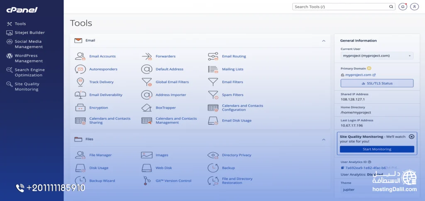
Task: Select Sitejet Builder in the sidebar
Action: pos(29,32)
